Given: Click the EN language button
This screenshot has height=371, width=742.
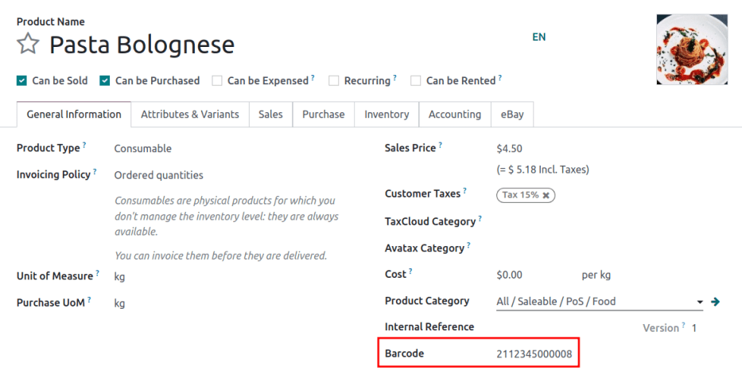Looking at the screenshot, I should tap(538, 37).
